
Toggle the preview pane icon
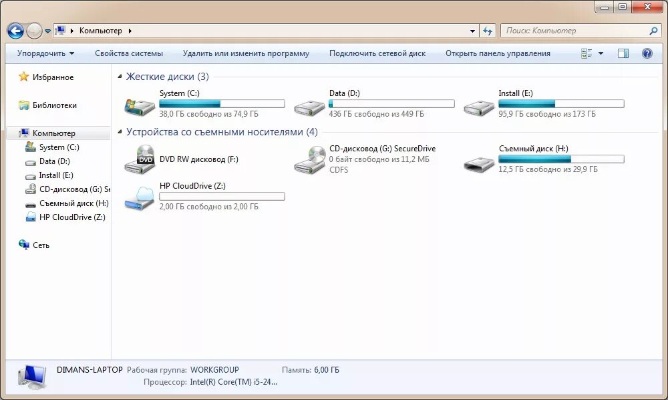(623, 53)
